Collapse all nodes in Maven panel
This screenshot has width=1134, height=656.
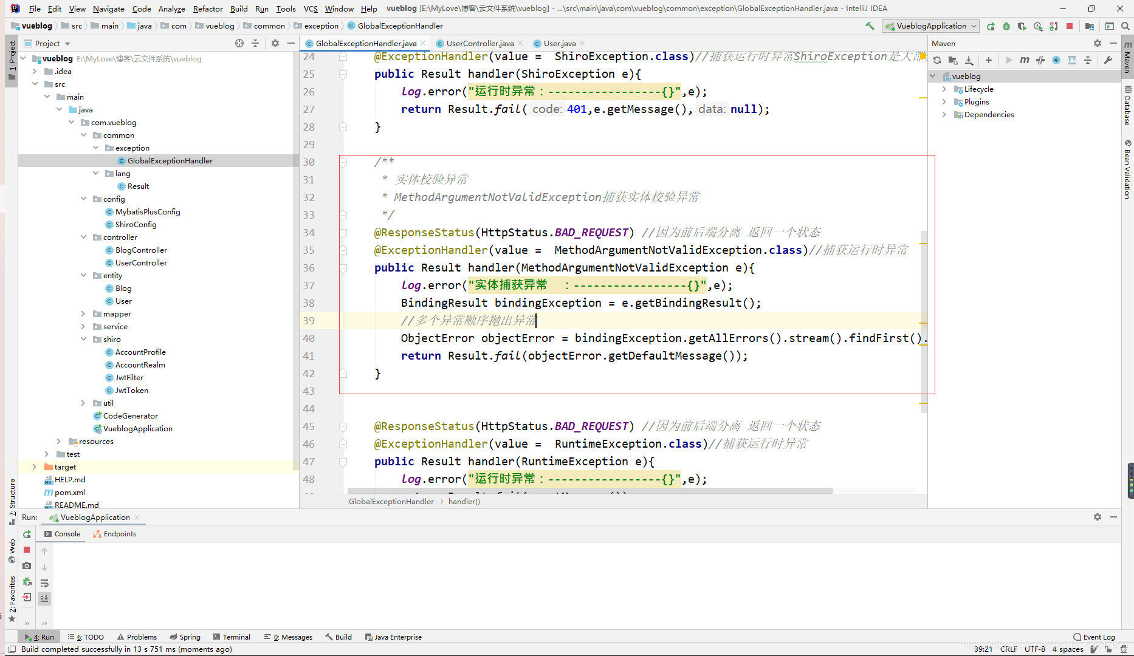[1088, 60]
